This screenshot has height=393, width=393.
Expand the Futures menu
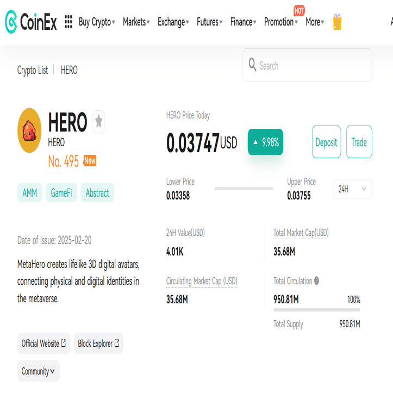(x=209, y=22)
